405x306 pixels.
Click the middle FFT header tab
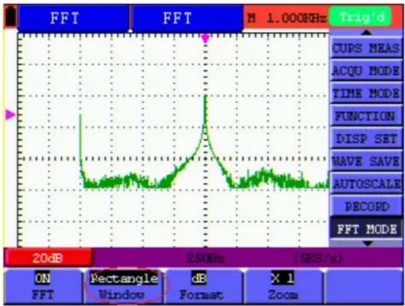tap(187, 18)
